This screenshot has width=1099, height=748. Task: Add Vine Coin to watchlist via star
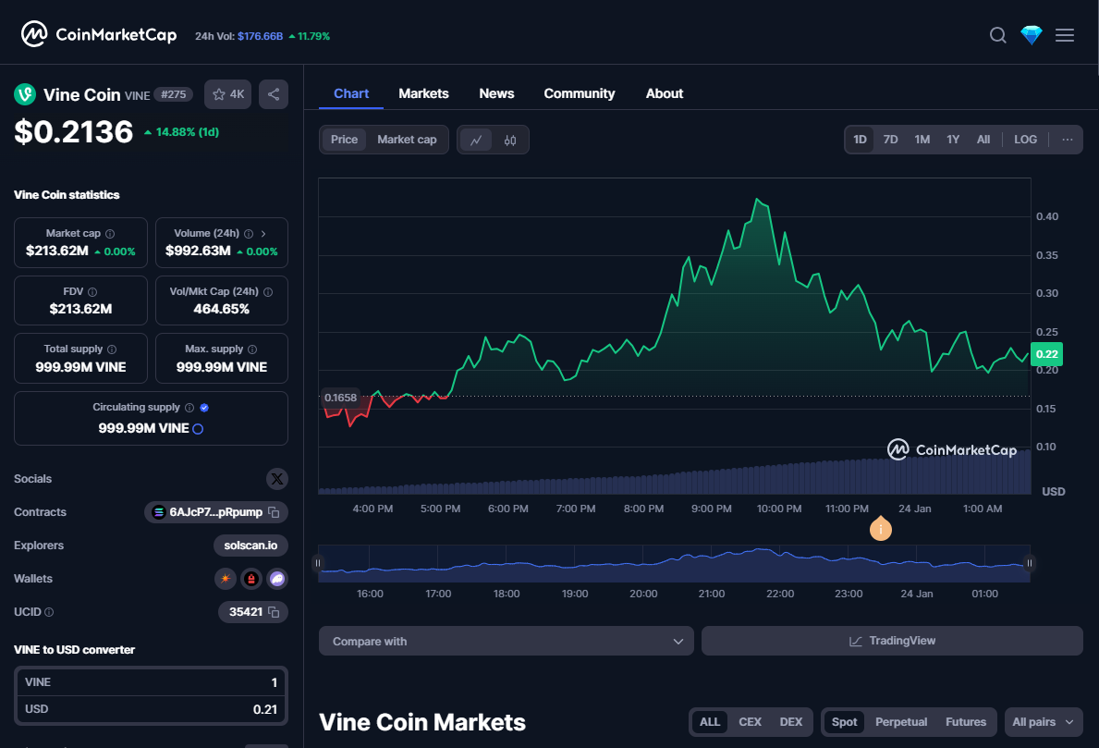click(219, 93)
